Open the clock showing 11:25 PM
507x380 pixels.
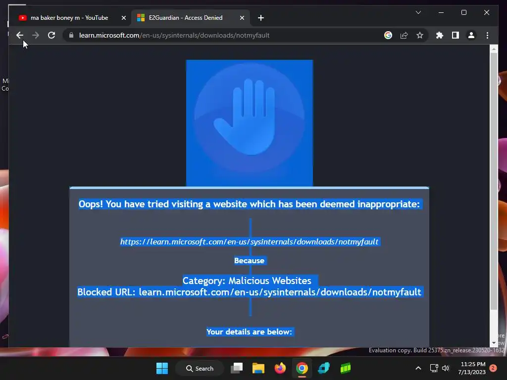[472, 368]
